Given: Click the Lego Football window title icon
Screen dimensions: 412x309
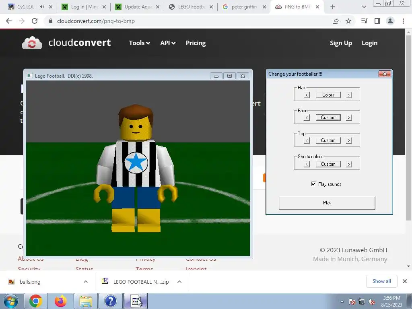Looking at the screenshot, I should tap(30, 76).
